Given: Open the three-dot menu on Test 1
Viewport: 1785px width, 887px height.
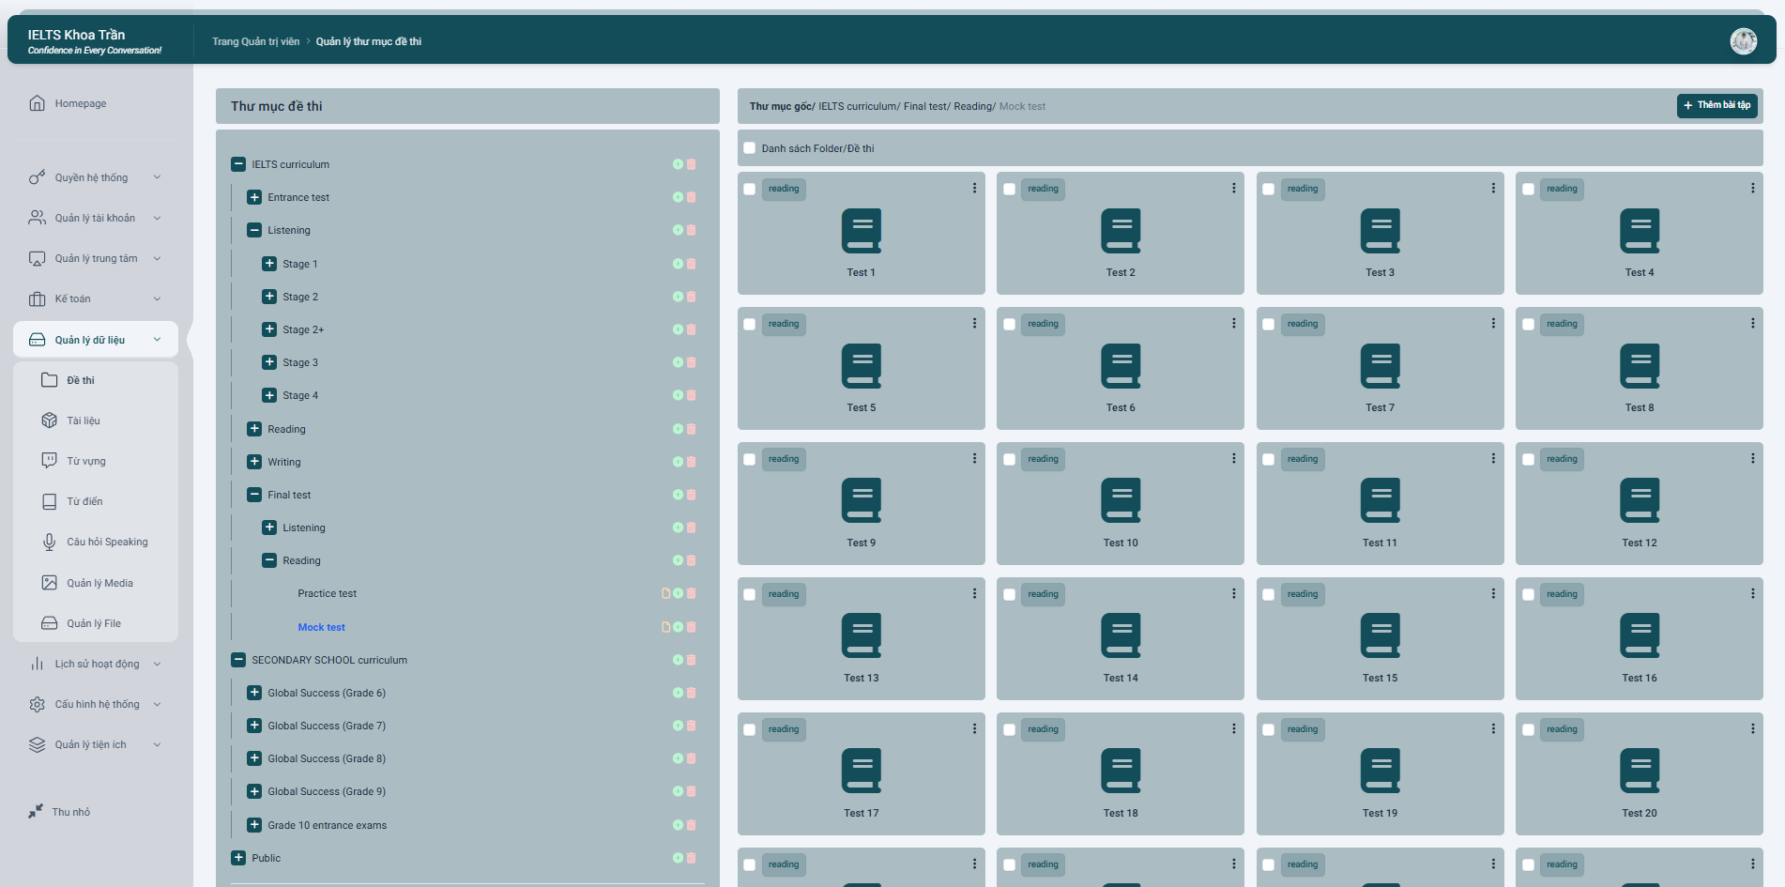Looking at the screenshot, I should pyautogui.click(x=974, y=189).
